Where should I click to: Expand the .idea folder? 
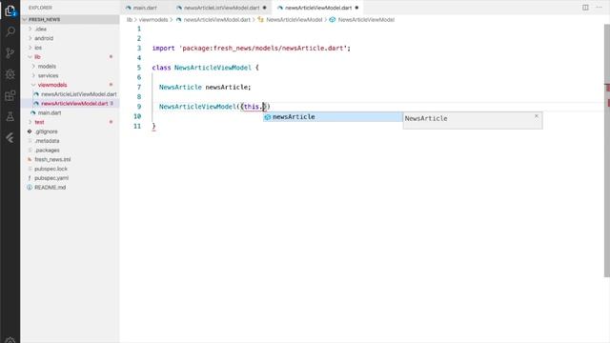coord(70,29)
